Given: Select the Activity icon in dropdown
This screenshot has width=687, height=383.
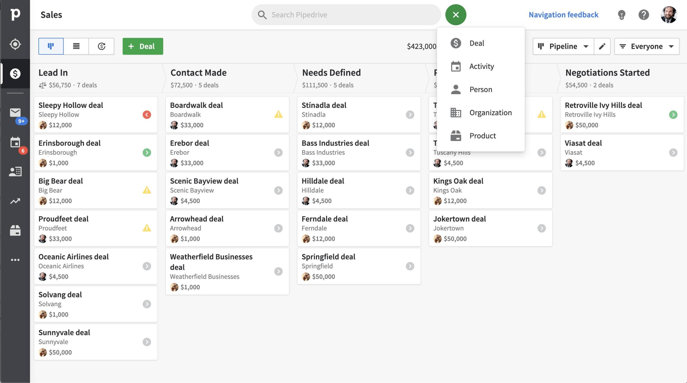Looking at the screenshot, I should point(455,66).
